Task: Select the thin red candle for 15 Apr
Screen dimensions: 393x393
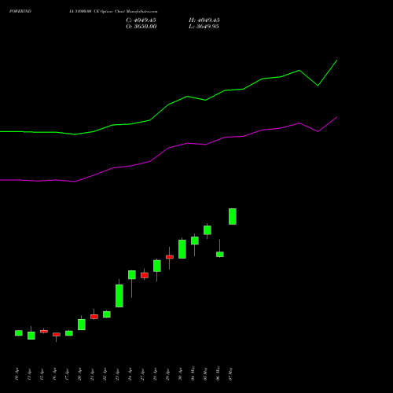Action: click(x=44, y=332)
